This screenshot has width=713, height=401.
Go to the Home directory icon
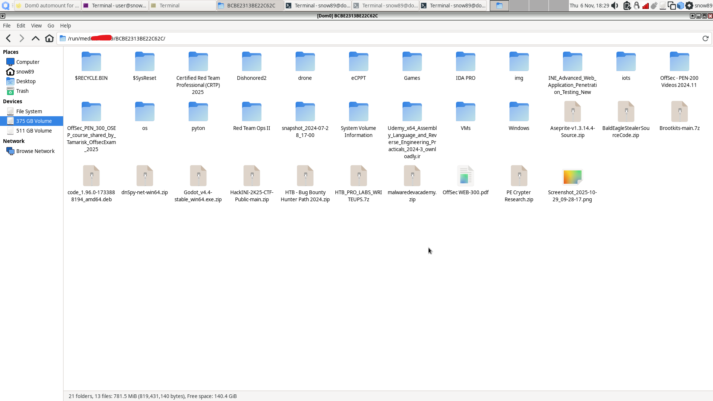point(49,38)
